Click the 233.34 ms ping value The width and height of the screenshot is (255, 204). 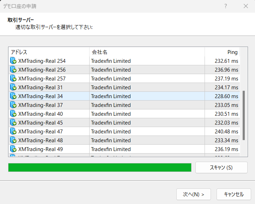(x=226, y=140)
